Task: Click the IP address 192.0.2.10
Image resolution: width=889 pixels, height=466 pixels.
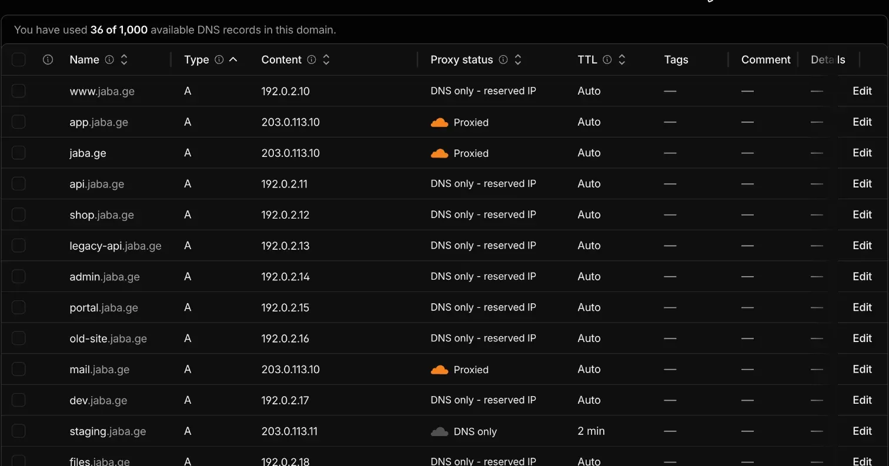Action: tap(286, 91)
